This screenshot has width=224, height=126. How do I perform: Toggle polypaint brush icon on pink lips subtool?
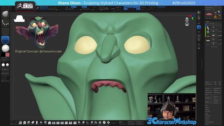coord(219,35)
